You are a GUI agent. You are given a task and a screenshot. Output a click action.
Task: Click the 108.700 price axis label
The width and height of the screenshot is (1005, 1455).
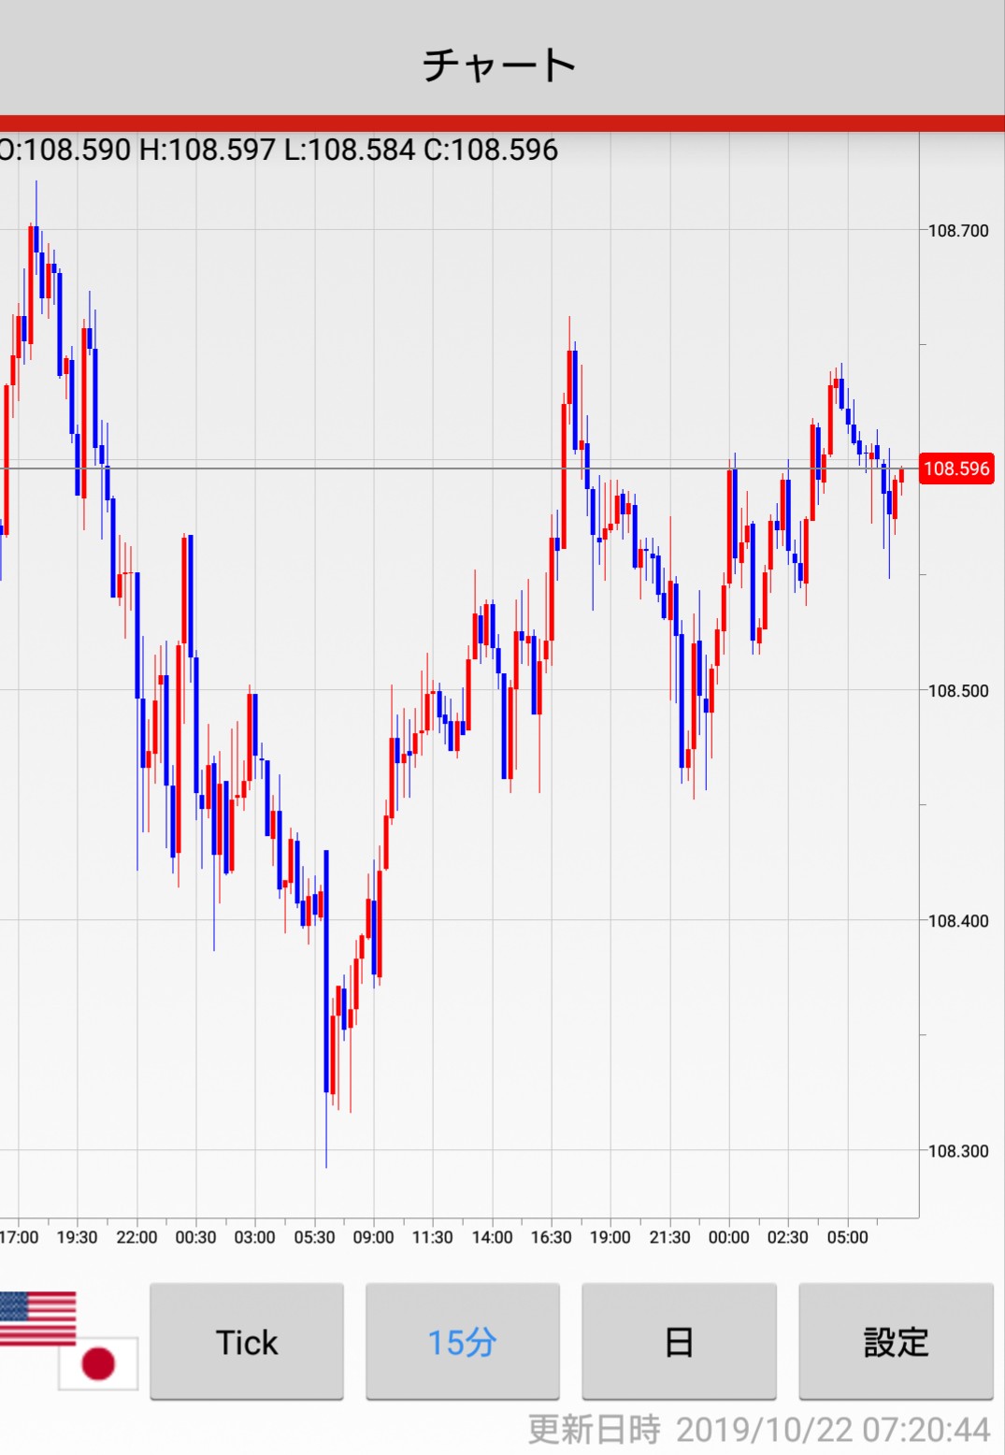tap(957, 231)
